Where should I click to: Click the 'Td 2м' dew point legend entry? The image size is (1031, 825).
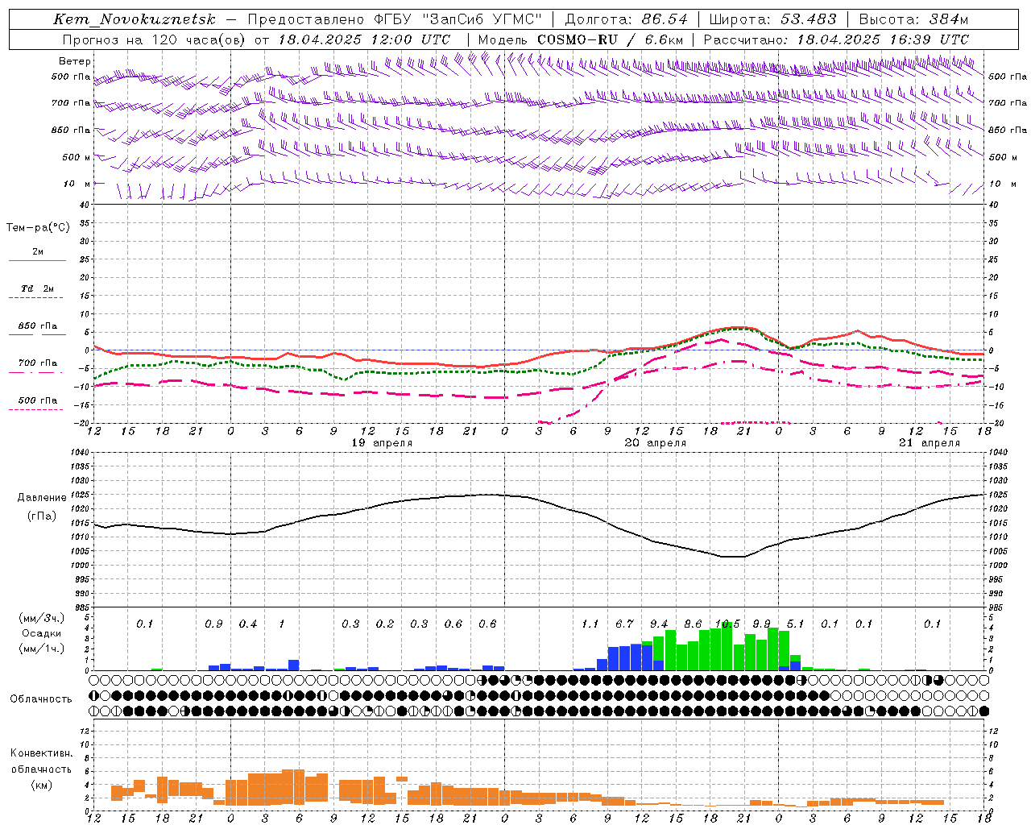38,288
